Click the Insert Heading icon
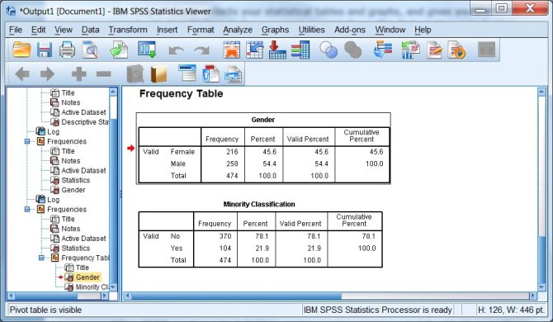553x322 pixels. click(x=187, y=73)
